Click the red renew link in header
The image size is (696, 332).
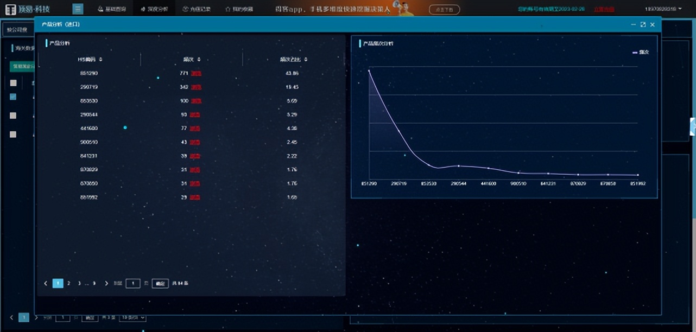point(604,9)
